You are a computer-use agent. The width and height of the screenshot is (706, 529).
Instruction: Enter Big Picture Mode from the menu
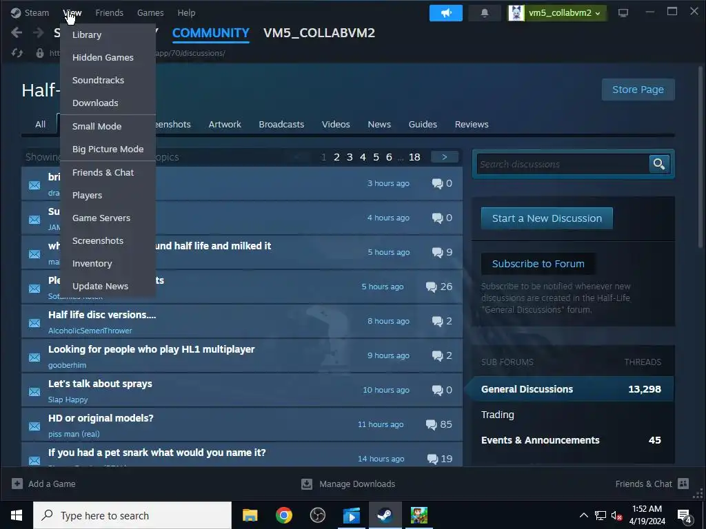(x=108, y=149)
